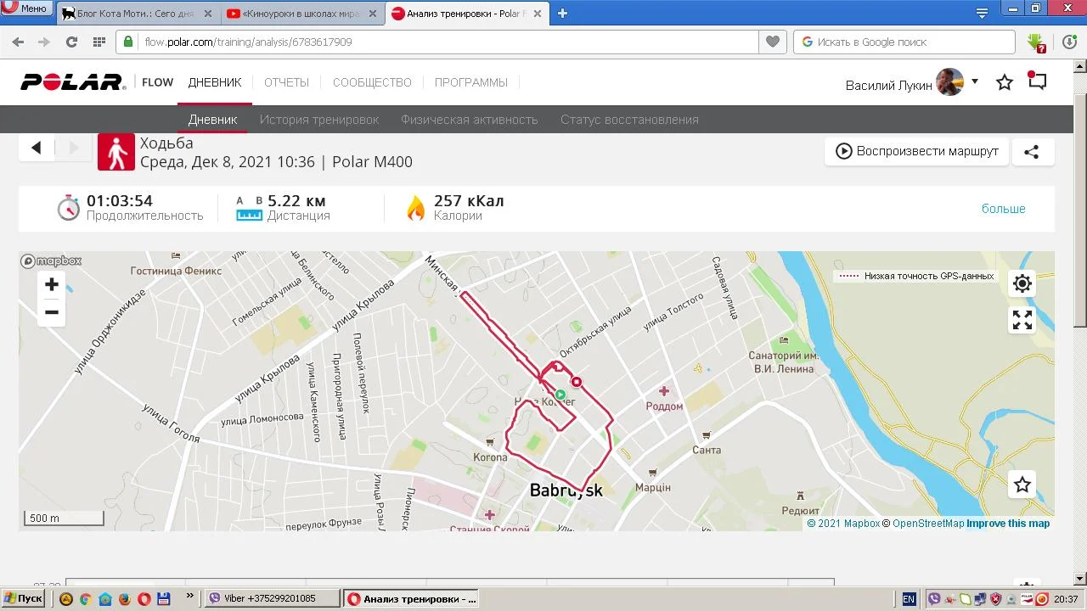Launch Firefox from the quick launch bar
This screenshot has width=1087, height=611.
125,599
